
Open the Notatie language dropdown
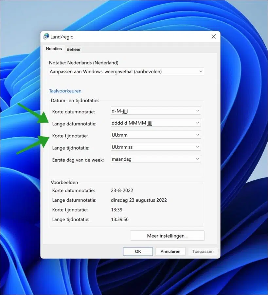pyautogui.click(x=126, y=71)
